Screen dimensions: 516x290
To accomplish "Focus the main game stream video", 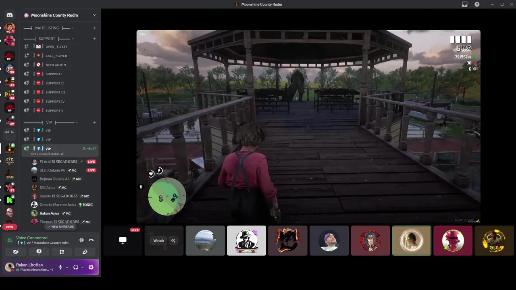I will pyautogui.click(x=308, y=126).
